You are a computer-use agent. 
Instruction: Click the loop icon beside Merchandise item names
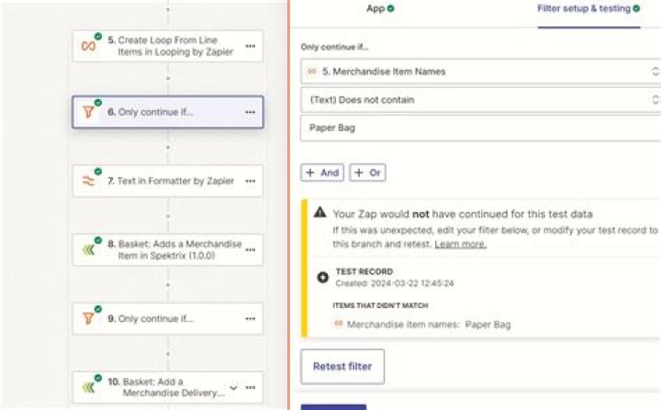[x=338, y=324]
